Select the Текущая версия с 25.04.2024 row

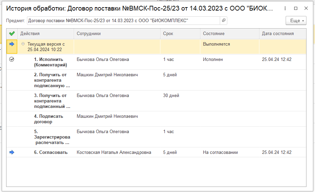[156, 47]
